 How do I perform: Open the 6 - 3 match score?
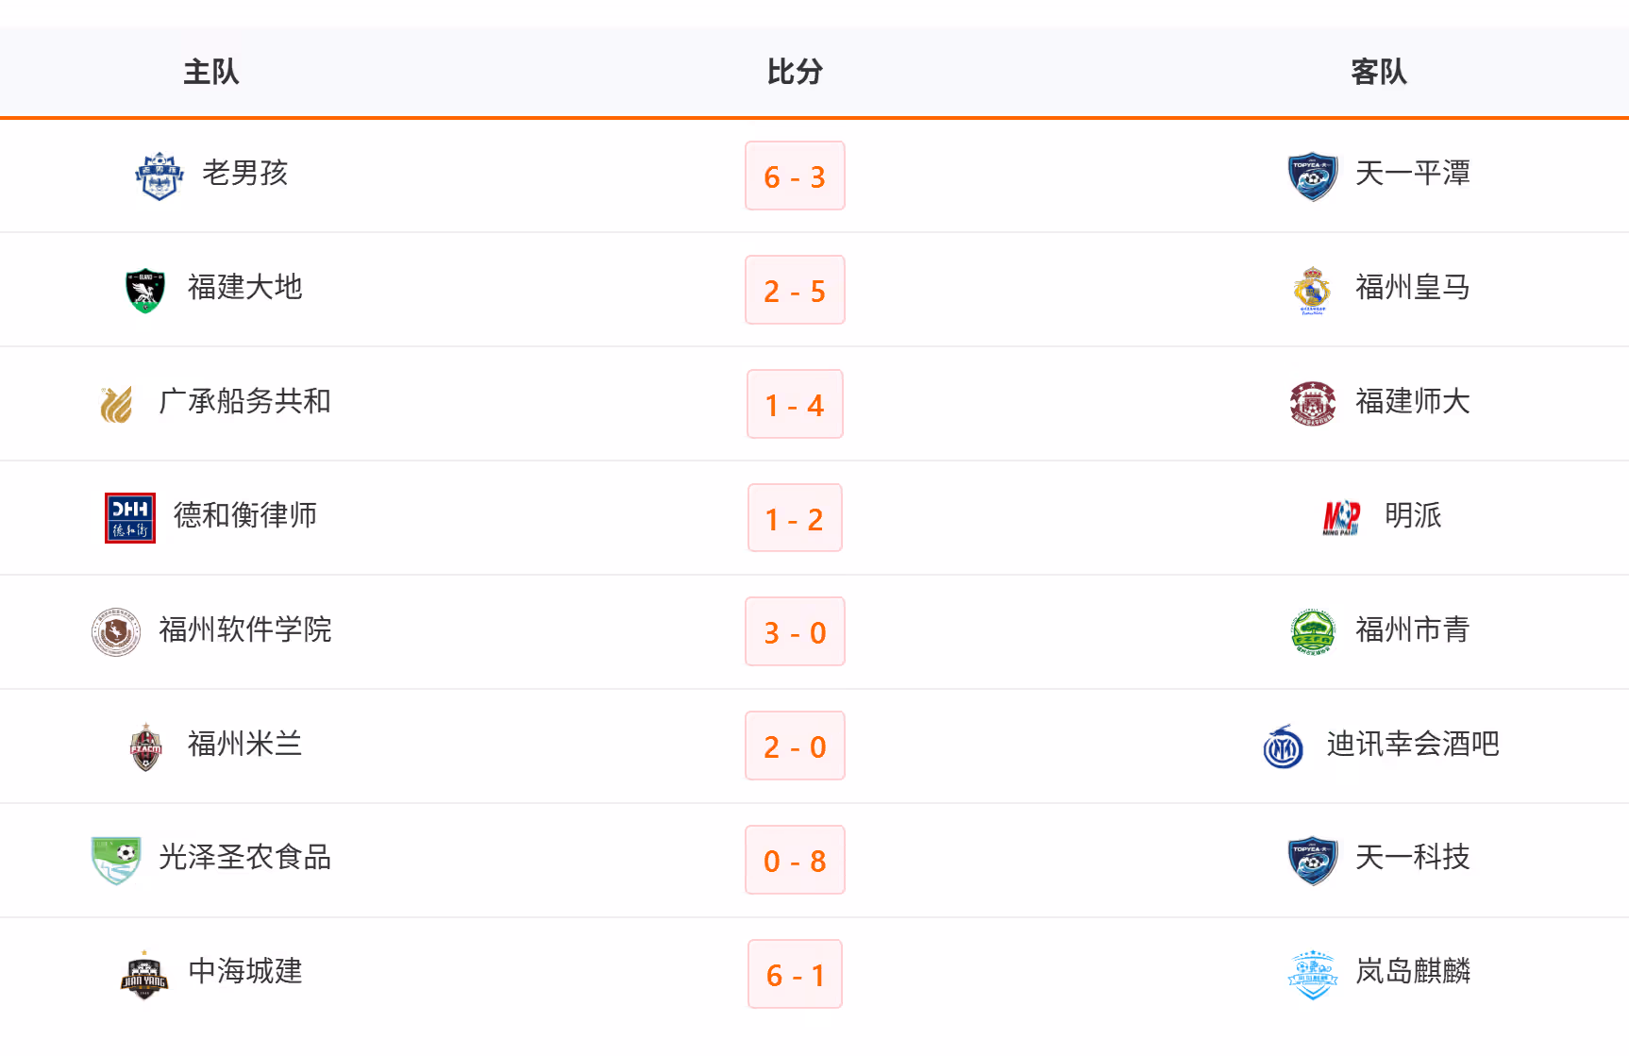(x=795, y=176)
